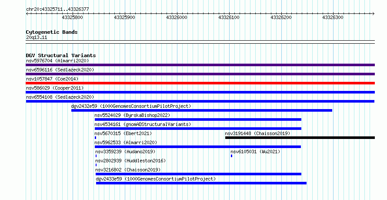Screen dimensions: 387x200
Task: Select the red nsv1057847 variant bar
Action: pyautogui.click(x=200, y=83)
